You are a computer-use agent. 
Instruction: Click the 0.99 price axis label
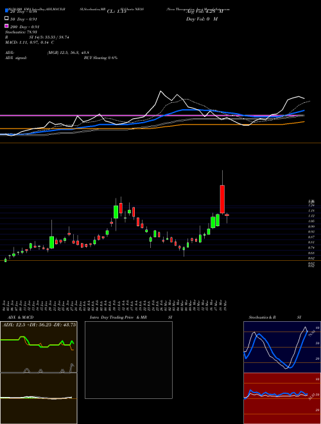(311, 226)
